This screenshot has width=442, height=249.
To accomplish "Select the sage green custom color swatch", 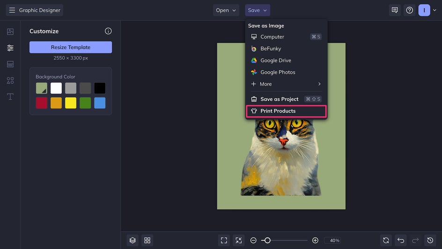I will click(41, 88).
